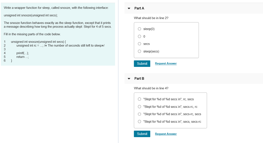Image resolution: width=263 pixels, height=143 pixels.
Task: Select the printf option ending in rc, secs
Action: [x=139, y=99]
